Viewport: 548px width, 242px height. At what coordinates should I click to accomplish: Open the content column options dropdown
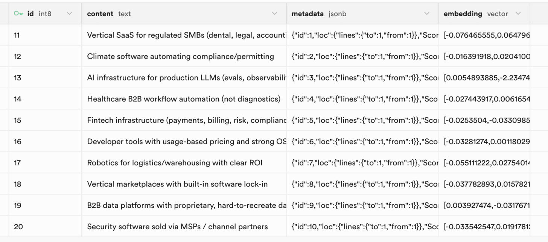pyautogui.click(x=275, y=14)
